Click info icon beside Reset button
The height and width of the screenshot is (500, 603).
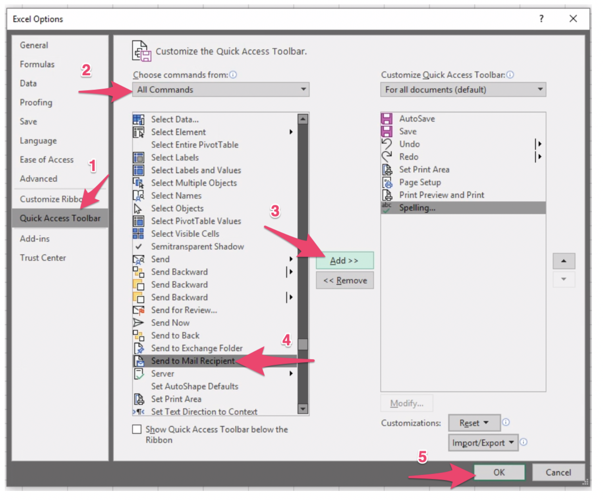pyautogui.click(x=506, y=422)
